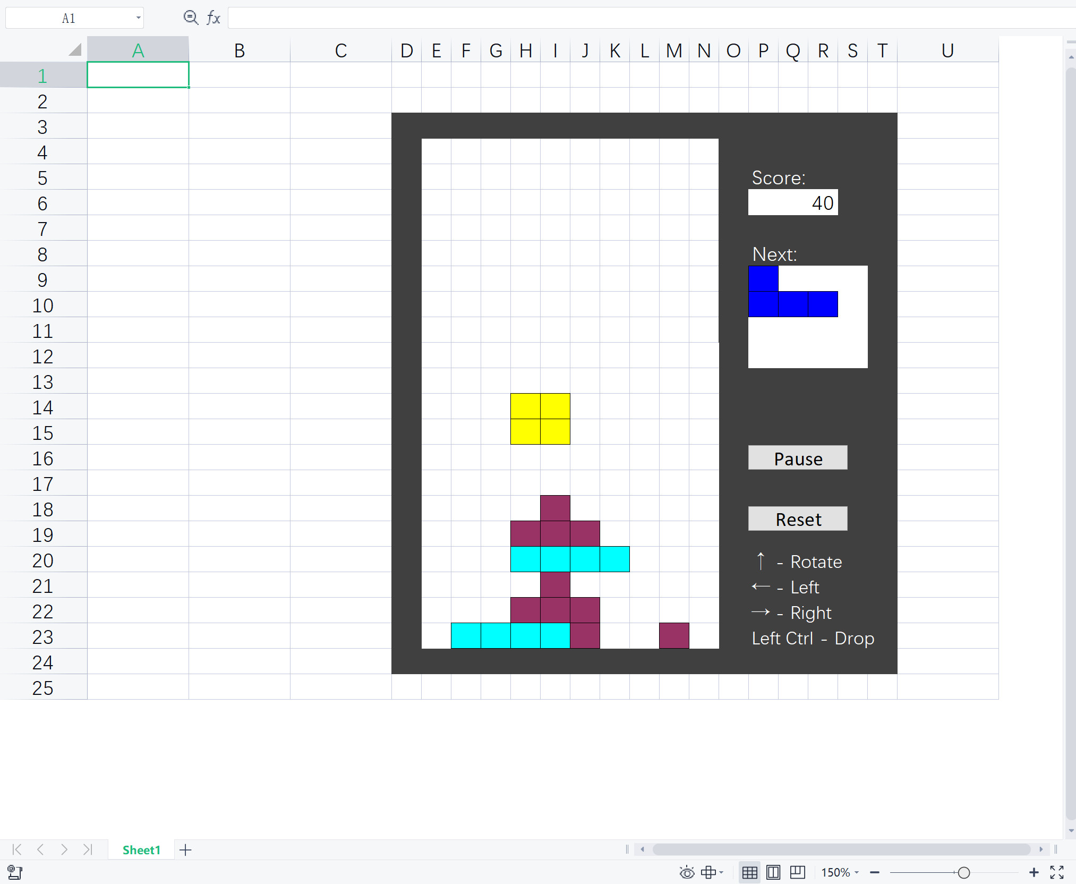Click the horizontal scrollbar left arrow
Image resolution: width=1076 pixels, height=884 pixels.
(643, 849)
